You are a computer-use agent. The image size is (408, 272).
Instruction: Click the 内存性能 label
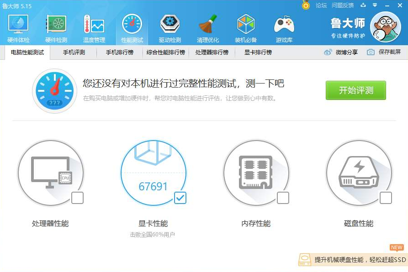[x=256, y=224]
